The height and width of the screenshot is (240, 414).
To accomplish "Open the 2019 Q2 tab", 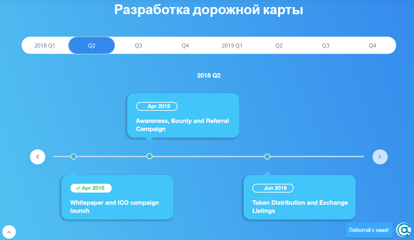I will tap(279, 45).
